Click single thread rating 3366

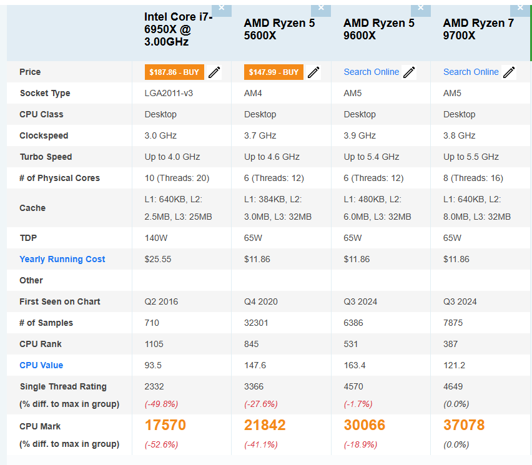254,386
